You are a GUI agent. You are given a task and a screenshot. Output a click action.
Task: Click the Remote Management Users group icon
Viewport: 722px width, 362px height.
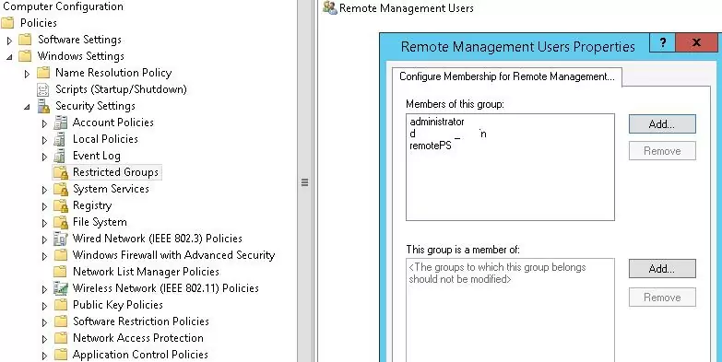[330, 7]
